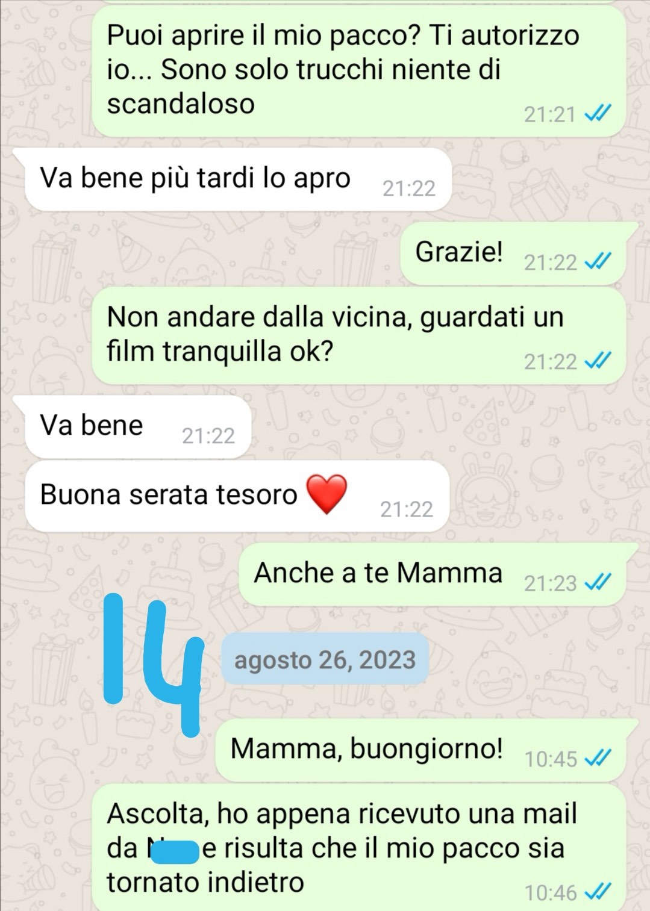Viewport: 650px width, 911px height.
Task: Select the "Buona serata tesoro" message
Action: pyautogui.click(x=237, y=496)
